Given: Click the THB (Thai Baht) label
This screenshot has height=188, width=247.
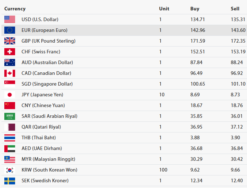Looking at the screenshot, I should click(x=38, y=138).
